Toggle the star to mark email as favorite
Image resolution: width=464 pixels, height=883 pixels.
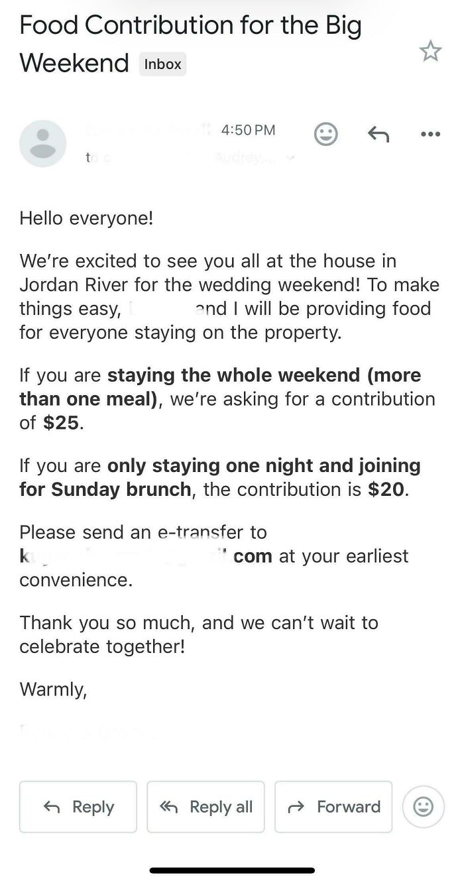(x=431, y=50)
